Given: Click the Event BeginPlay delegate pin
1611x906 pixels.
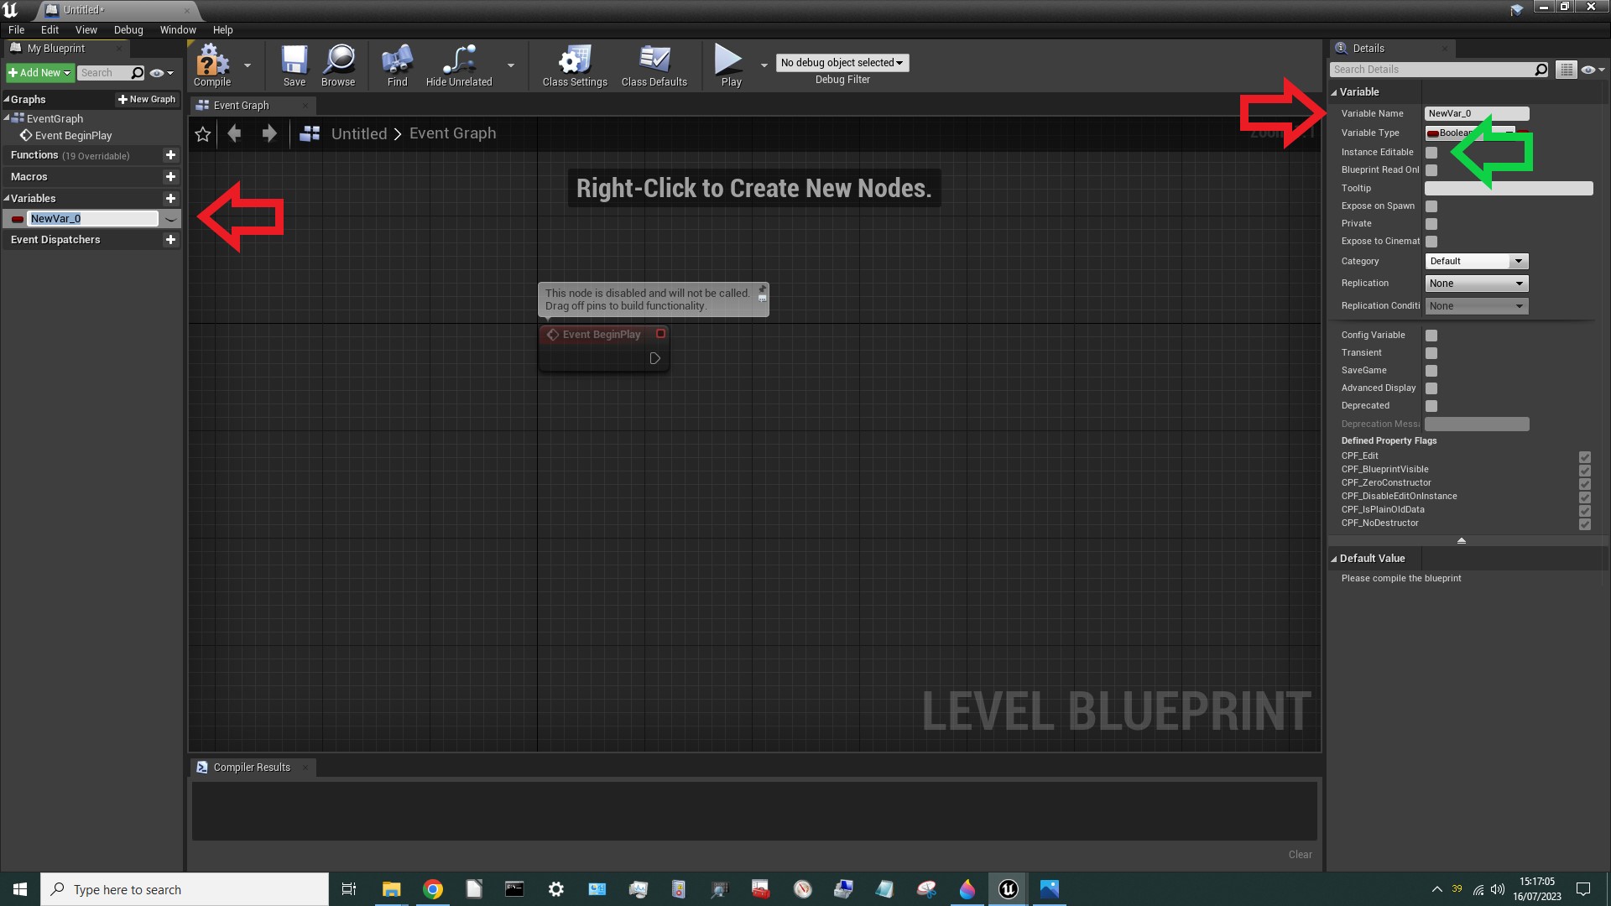Looking at the screenshot, I should pos(661,334).
